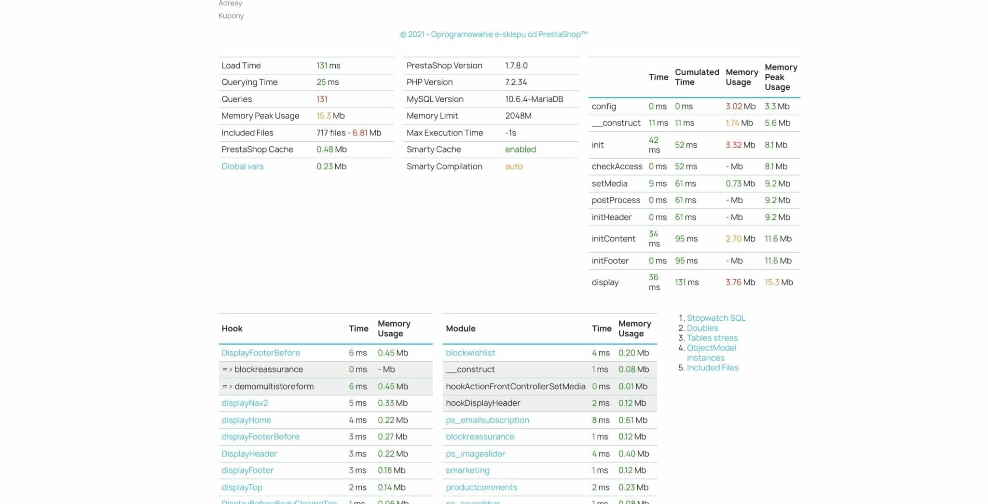
Task: View the Included Files list
Action: click(x=713, y=368)
